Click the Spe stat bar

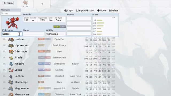pos(99,34)
